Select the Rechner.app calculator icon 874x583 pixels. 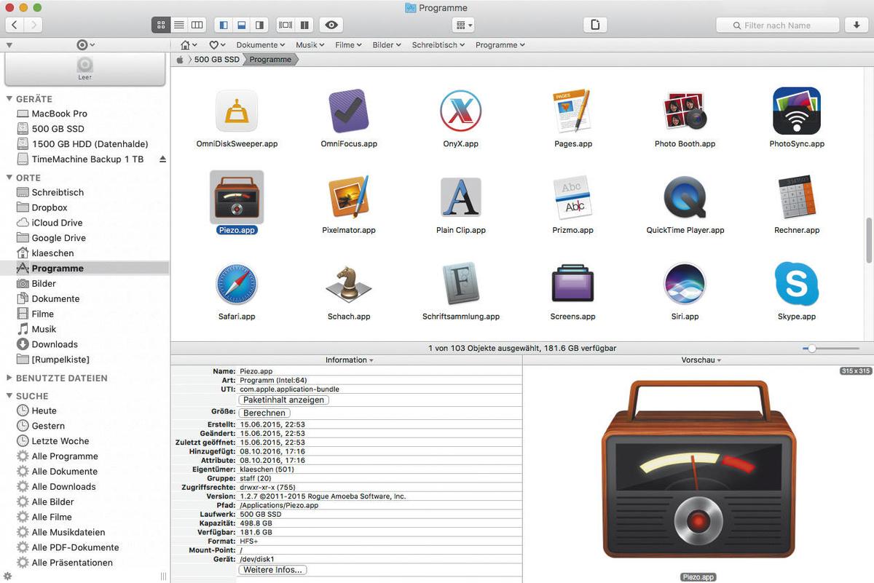pos(797,197)
